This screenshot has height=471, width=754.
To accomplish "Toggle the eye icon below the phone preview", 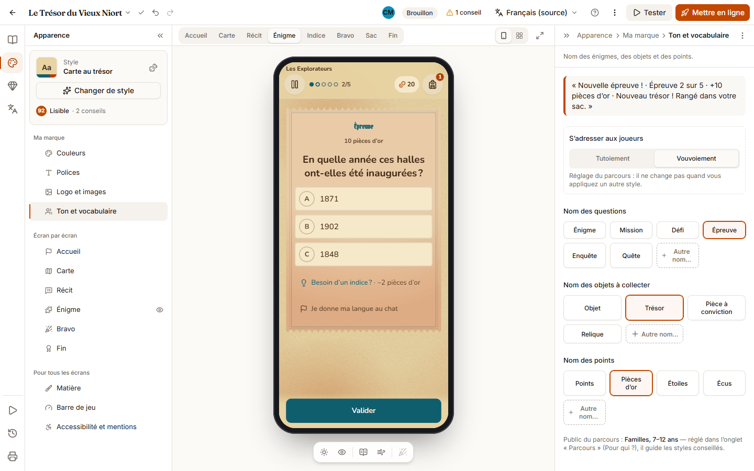I will pyautogui.click(x=342, y=452).
